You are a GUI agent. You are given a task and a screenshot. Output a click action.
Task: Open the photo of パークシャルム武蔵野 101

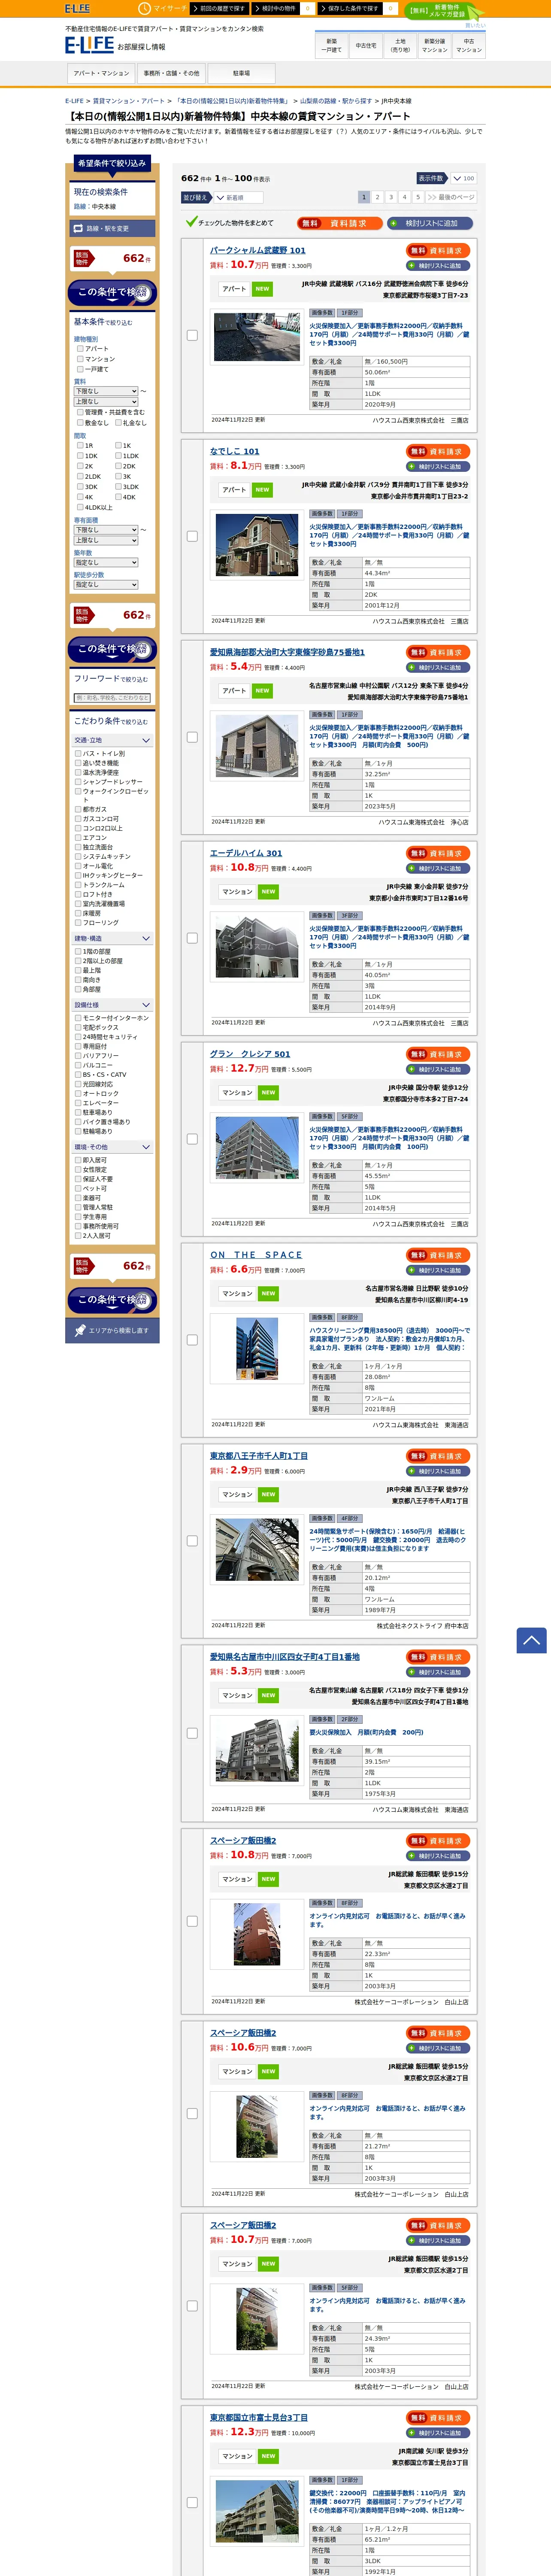pos(257,337)
